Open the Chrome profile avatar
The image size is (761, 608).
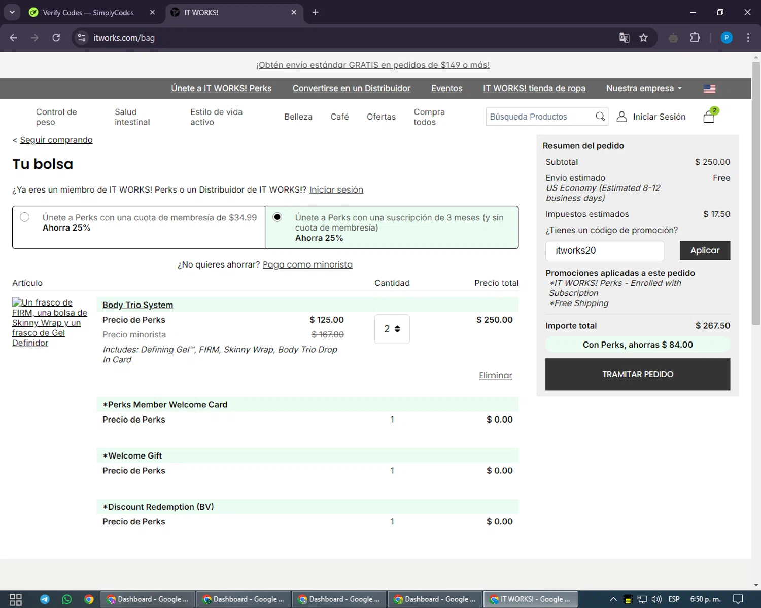coord(727,37)
